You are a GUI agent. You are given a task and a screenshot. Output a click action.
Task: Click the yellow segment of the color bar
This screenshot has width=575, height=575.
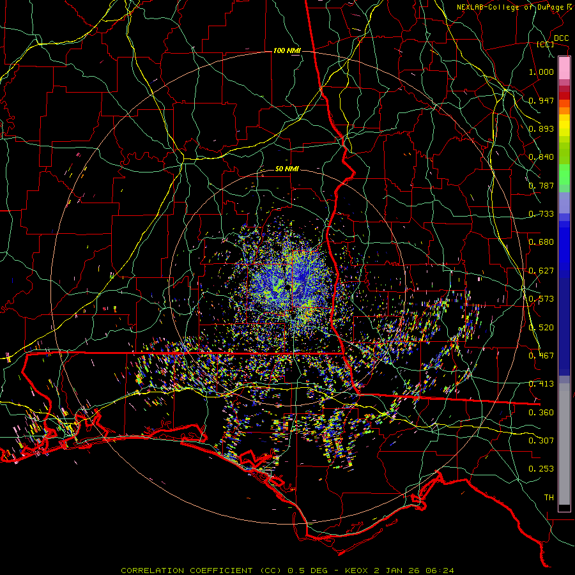click(x=564, y=126)
